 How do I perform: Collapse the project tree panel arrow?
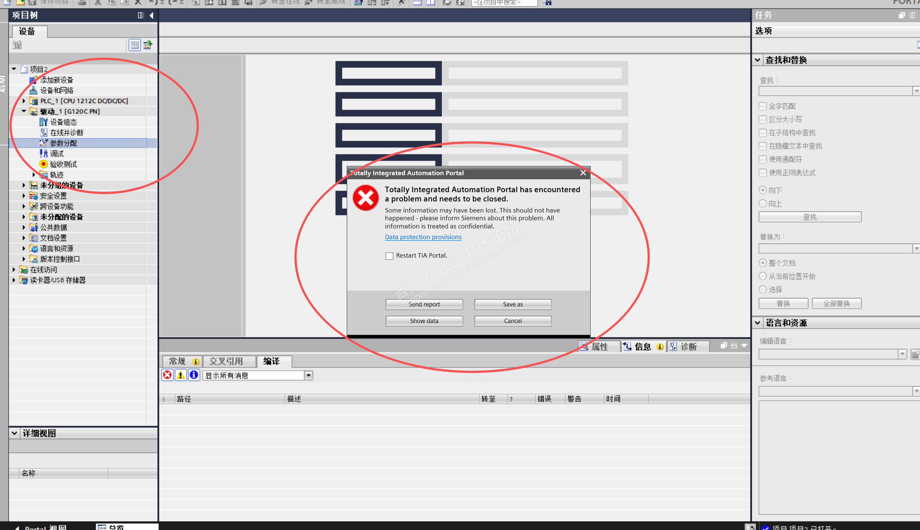pyautogui.click(x=152, y=15)
